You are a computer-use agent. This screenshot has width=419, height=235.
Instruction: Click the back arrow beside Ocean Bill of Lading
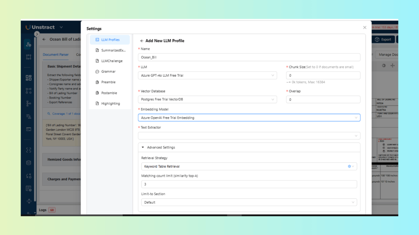[x=44, y=40]
